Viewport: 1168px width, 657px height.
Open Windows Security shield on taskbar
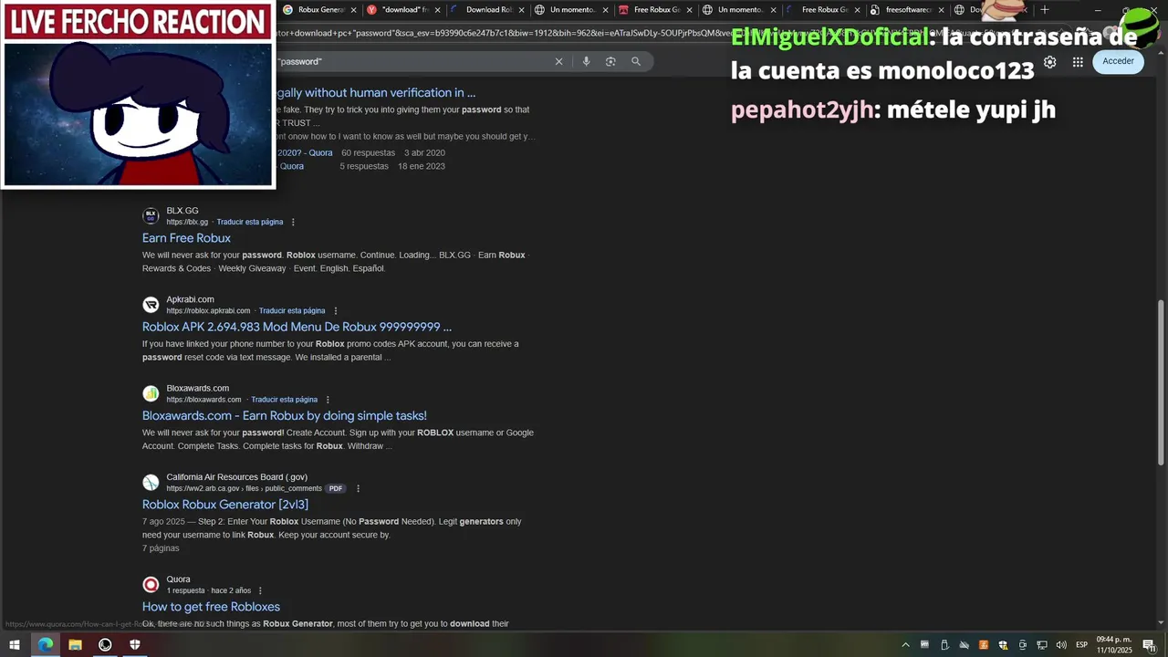click(135, 644)
